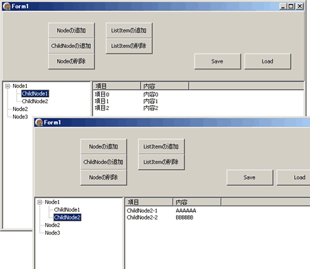Collapse Node1 in the front window tree

pyautogui.click(x=40, y=202)
